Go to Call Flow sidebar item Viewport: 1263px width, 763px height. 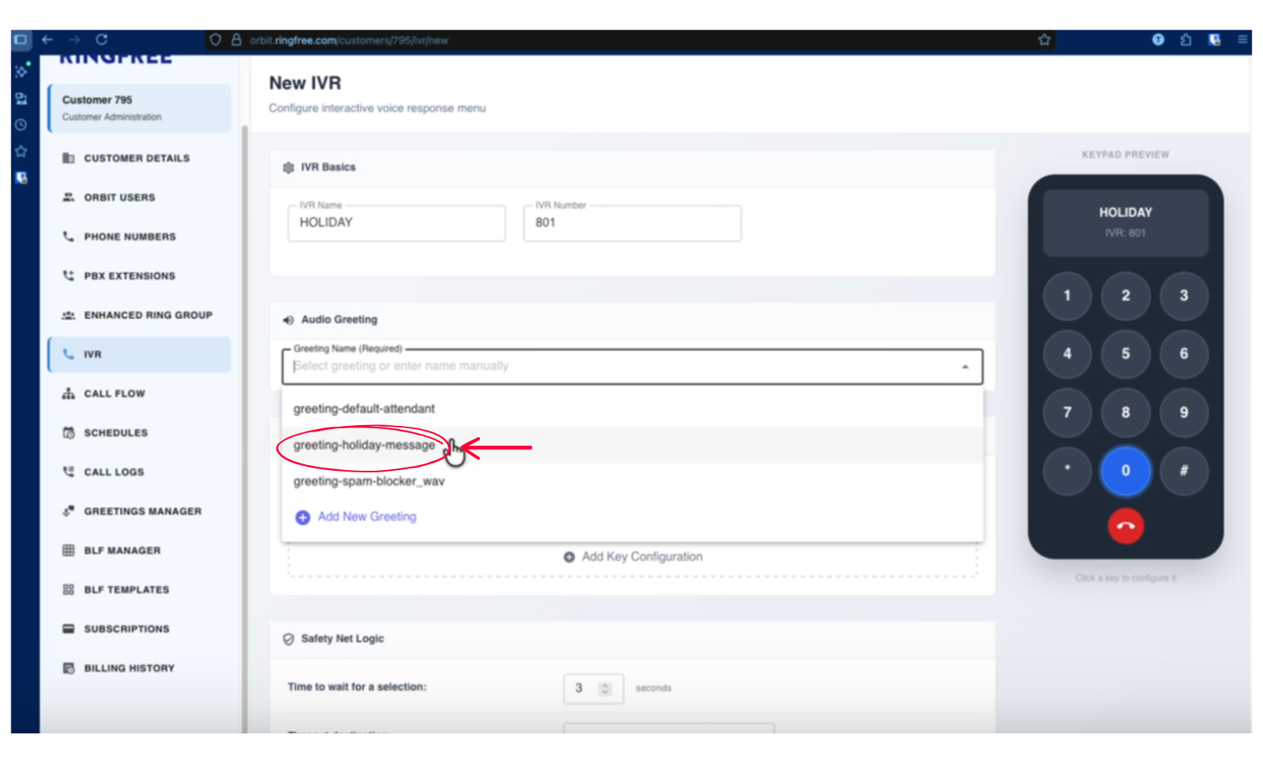tap(115, 393)
